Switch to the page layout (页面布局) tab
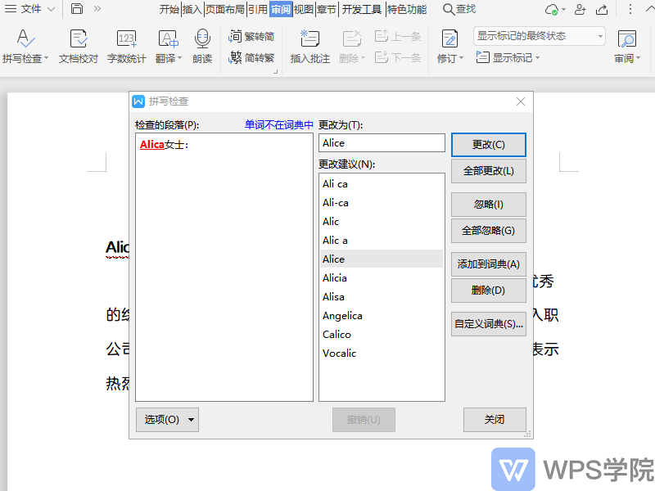Viewport: 655px width, 491px height. [x=224, y=9]
